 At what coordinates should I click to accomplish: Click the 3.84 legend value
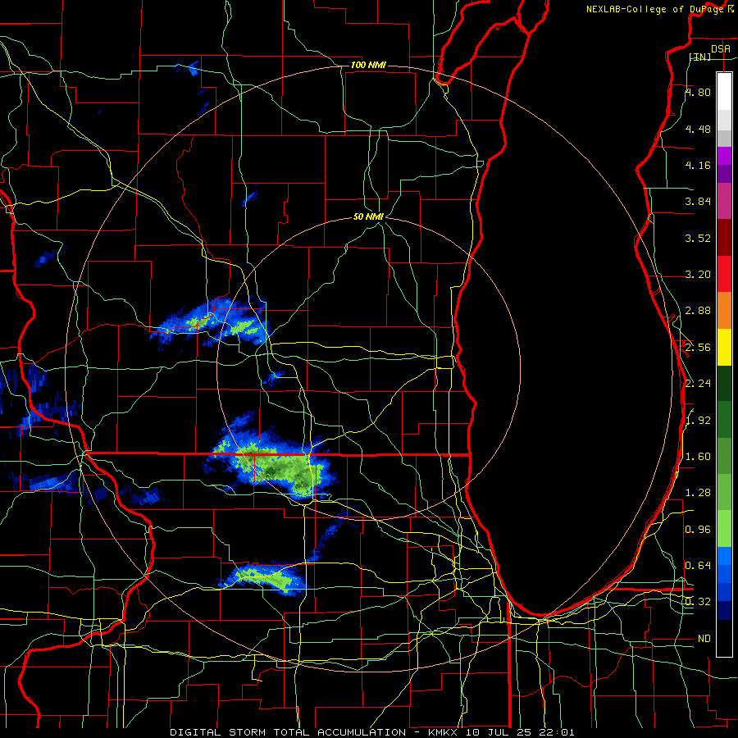pos(698,202)
